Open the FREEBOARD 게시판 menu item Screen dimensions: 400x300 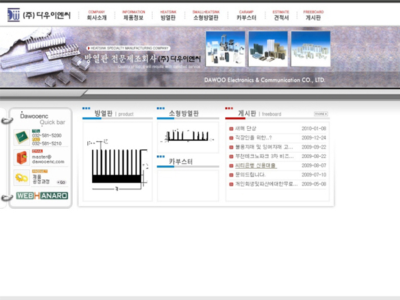(x=313, y=15)
